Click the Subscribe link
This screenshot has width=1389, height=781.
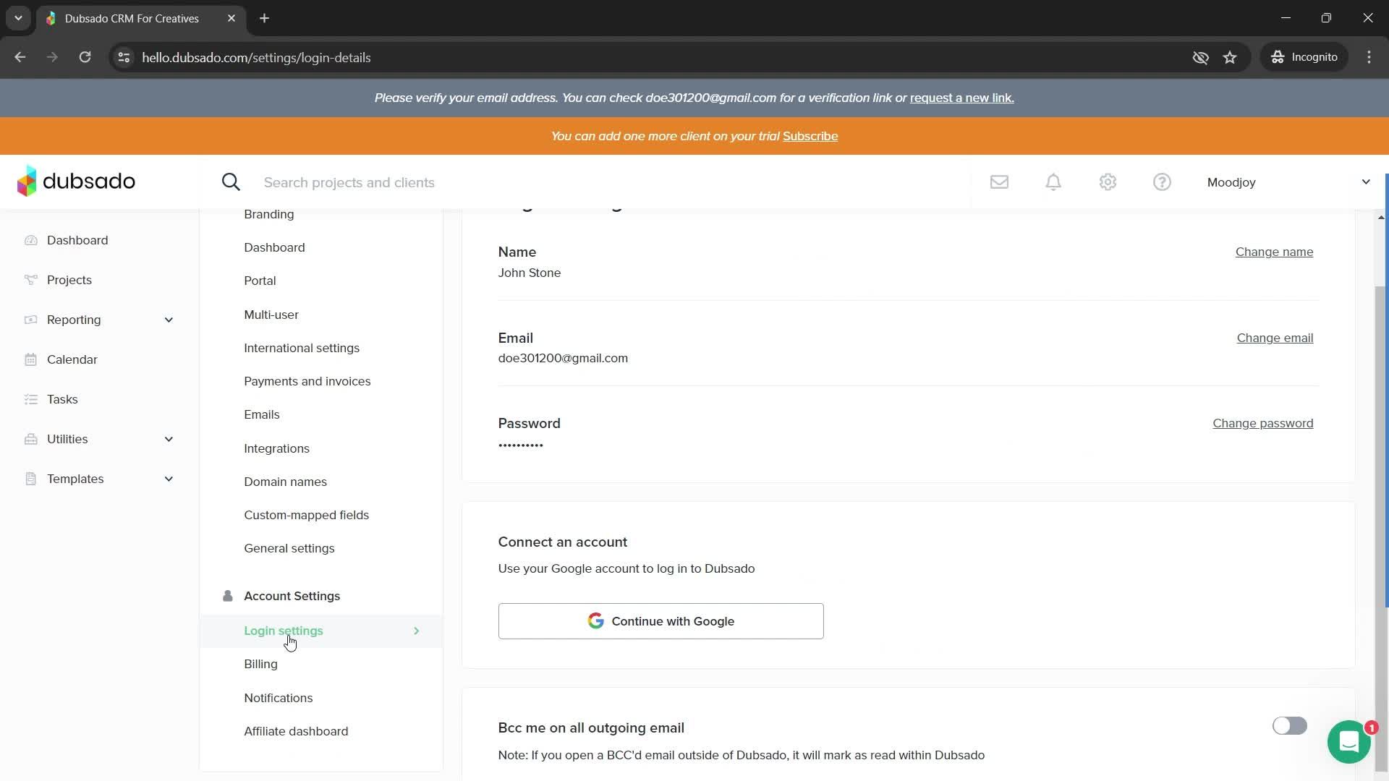pyautogui.click(x=810, y=136)
